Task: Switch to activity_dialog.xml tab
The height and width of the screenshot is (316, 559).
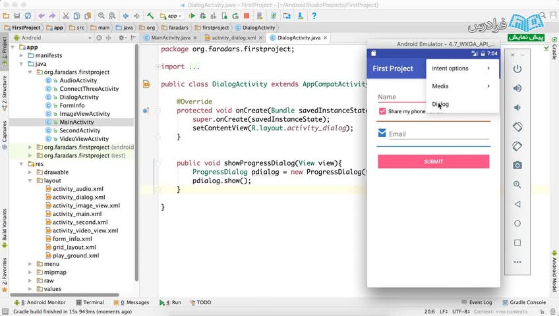Action: 233,38
